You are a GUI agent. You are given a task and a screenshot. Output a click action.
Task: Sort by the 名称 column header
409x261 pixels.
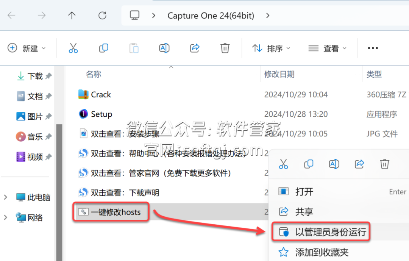[94, 74]
